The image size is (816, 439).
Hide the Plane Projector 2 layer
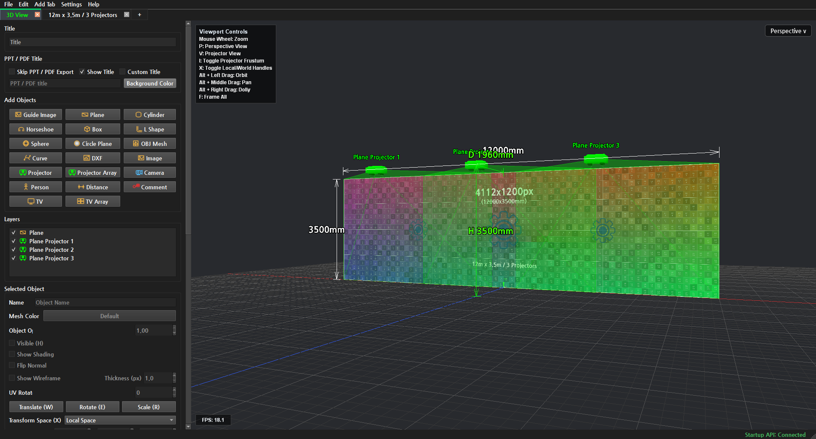[x=14, y=250]
